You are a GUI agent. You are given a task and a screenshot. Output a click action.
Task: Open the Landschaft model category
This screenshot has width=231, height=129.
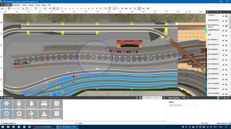[31, 104]
